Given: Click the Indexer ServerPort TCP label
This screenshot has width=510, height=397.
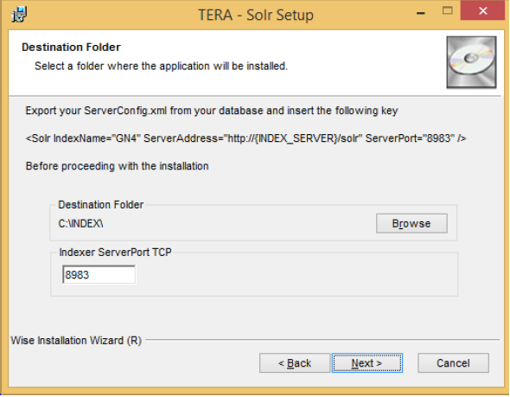Looking at the screenshot, I should tap(116, 253).
